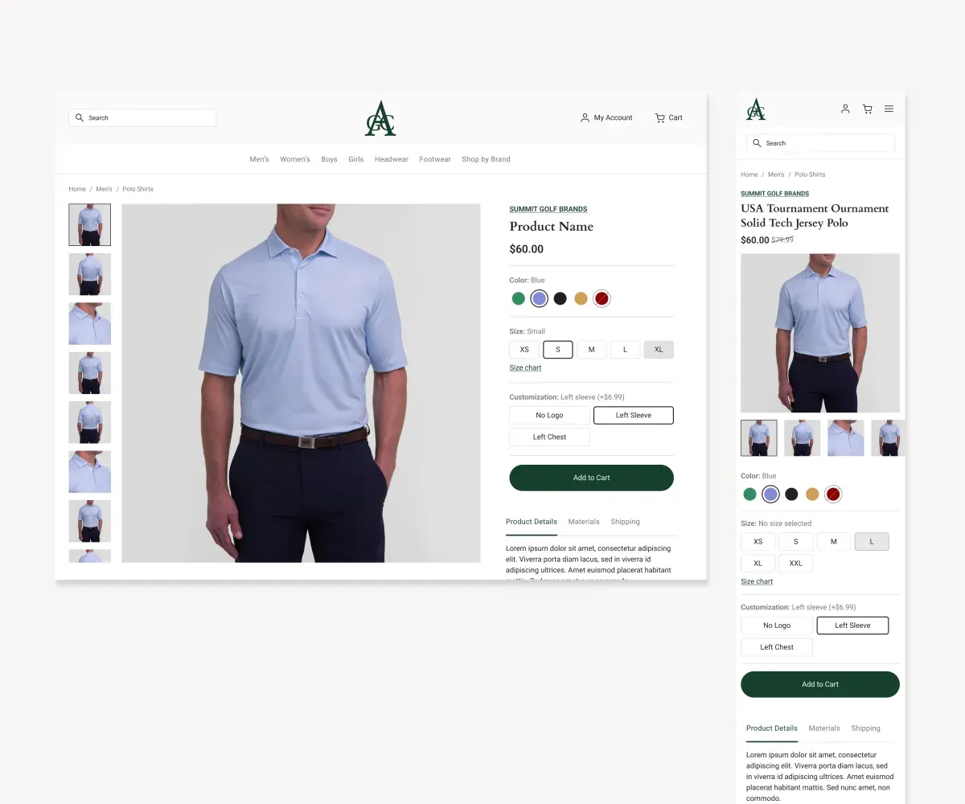Switch to Shipping tab in desktop view
The image size is (965, 804).
625,522
